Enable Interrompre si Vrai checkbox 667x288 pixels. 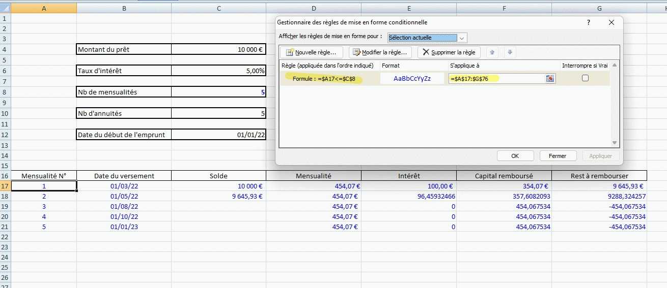tap(585, 78)
